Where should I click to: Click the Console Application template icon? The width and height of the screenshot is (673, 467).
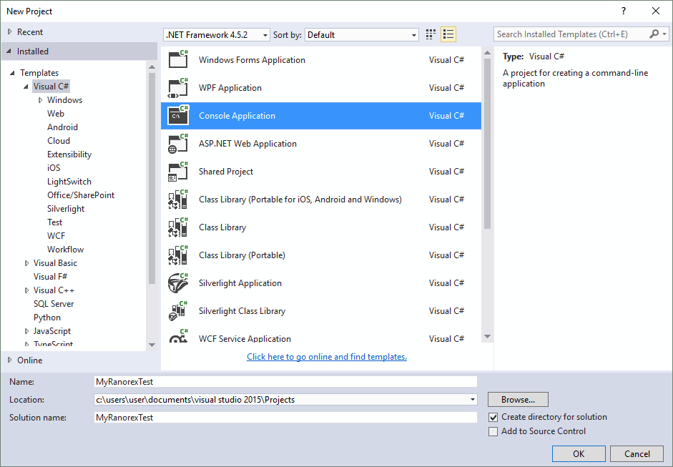point(178,115)
